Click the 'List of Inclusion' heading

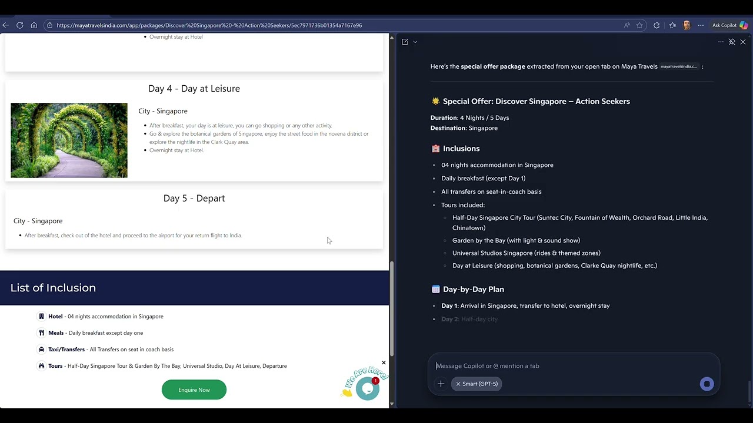(53, 287)
